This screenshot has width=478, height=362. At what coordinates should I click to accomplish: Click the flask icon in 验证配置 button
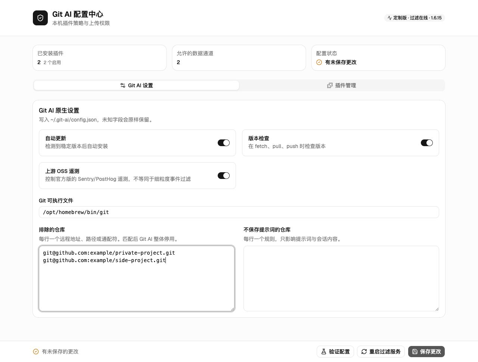click(x=324, y=352)
